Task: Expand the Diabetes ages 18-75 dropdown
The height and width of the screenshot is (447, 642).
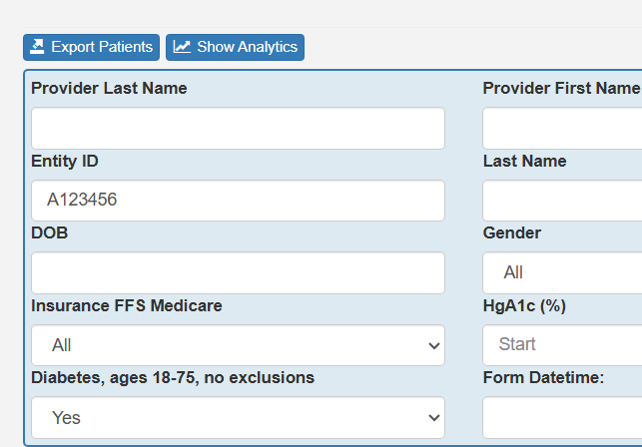Action: tap(238, 417)
